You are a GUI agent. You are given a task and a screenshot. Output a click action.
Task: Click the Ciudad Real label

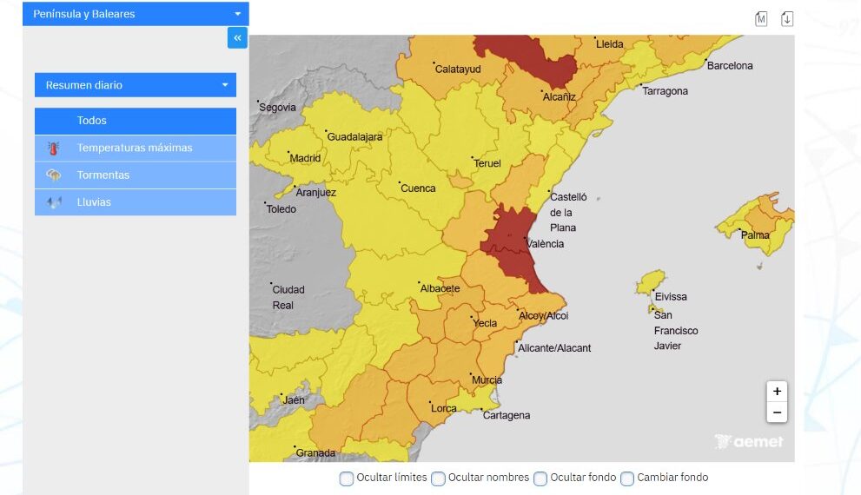pos(288,298)
